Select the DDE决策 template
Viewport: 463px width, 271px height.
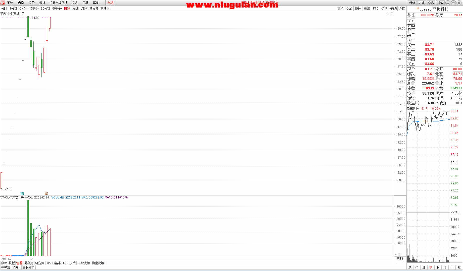coord(69,263)
